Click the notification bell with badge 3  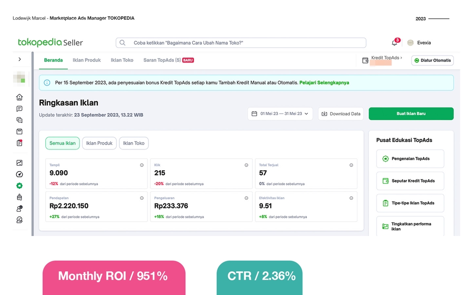pyautogui.click(x=394, y=43)
